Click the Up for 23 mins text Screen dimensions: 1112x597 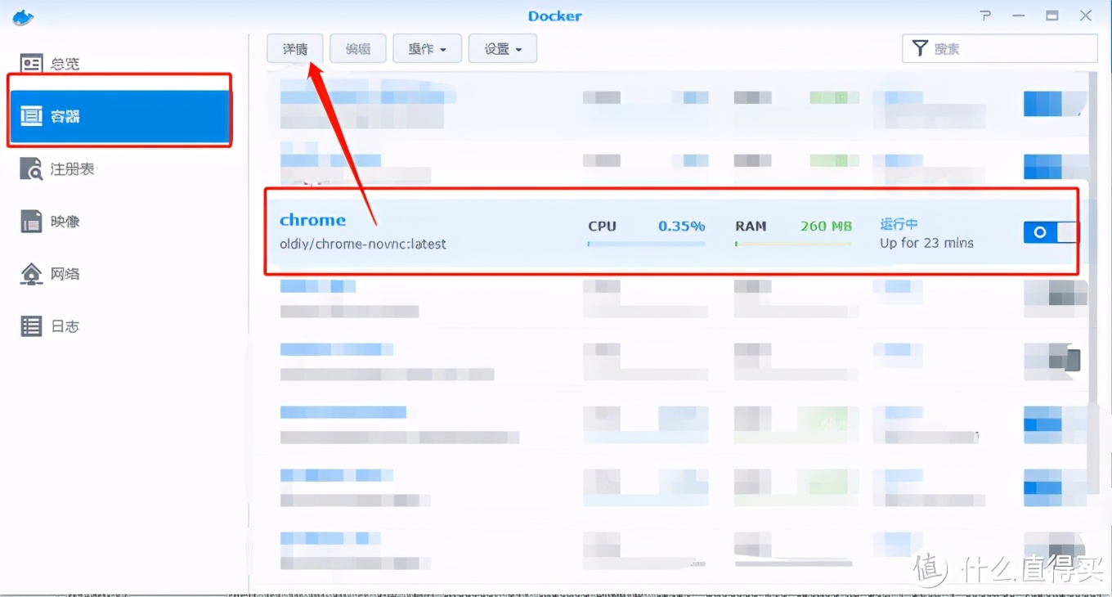click(x=926, y=243)
